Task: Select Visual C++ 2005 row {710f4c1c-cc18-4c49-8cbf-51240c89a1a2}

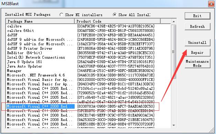Action: (88, 88)
